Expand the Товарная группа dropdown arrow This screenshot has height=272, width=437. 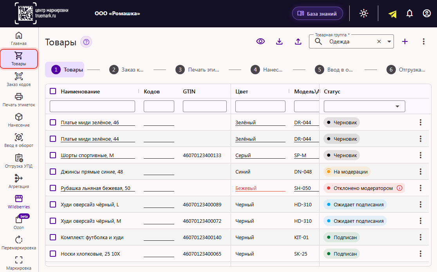tap(389, 42)
